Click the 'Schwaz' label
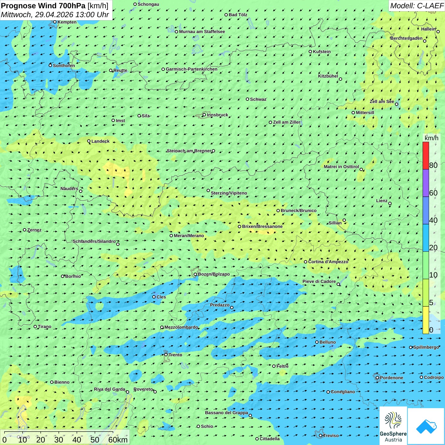The height and width of the screenshot is (445, 445). (258, 99)
